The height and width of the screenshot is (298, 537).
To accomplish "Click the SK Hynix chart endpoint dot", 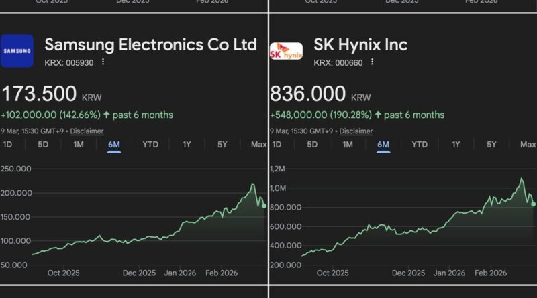I will point(534,204).
